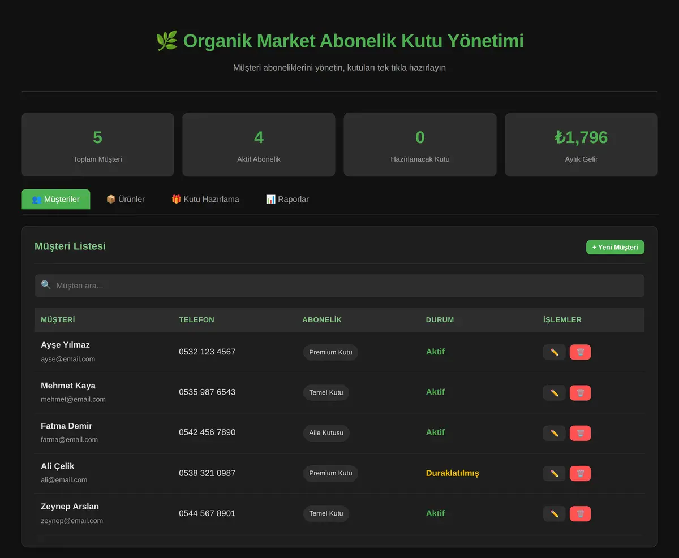Click phone number 0532 123 4567
The image size is (679, 558).
click(207, 352)
